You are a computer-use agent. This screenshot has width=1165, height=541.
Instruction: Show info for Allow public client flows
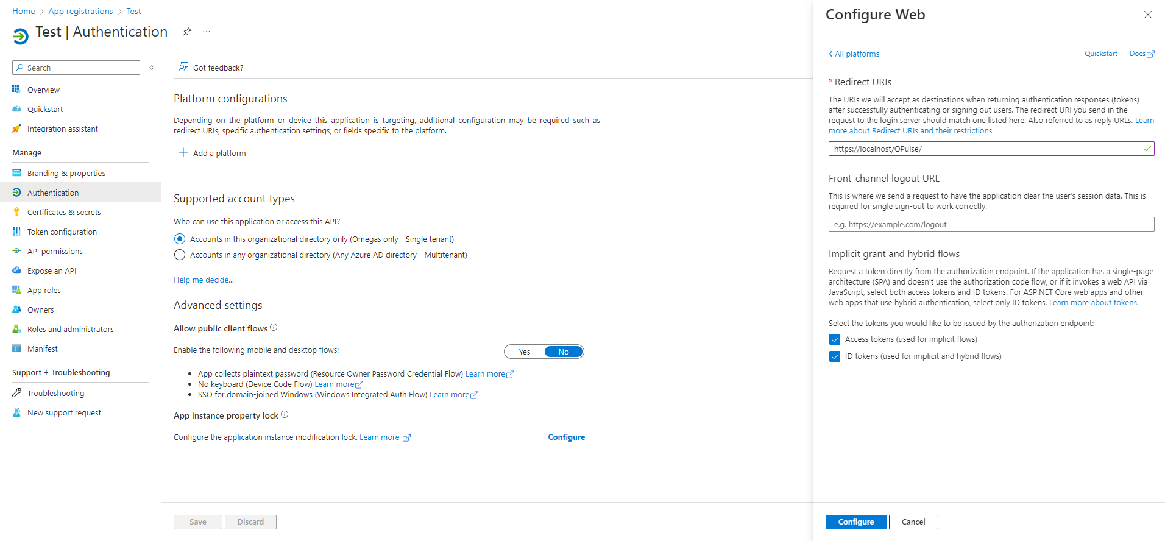coord(274,328)
